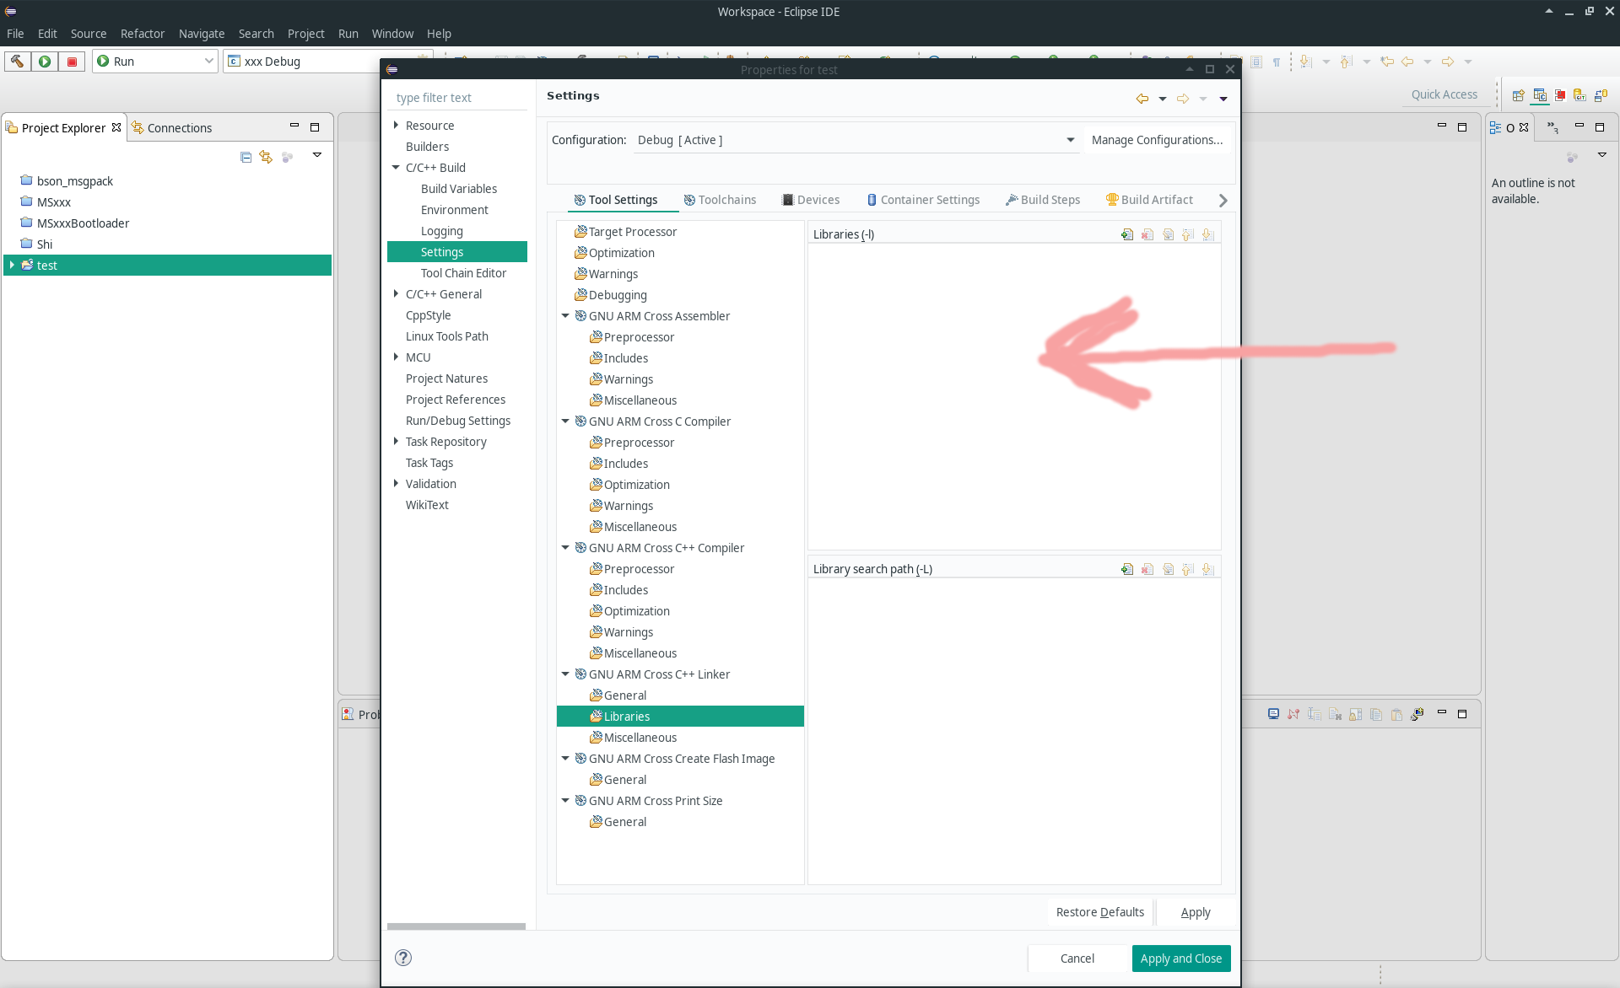1620x988 pixels.
Task: Move Down icon in Libraries (-l) panel
Action: (1208, 234)
